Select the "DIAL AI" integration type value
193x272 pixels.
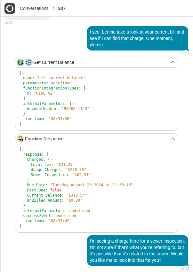pyautogui.click(x=44, y=93)
